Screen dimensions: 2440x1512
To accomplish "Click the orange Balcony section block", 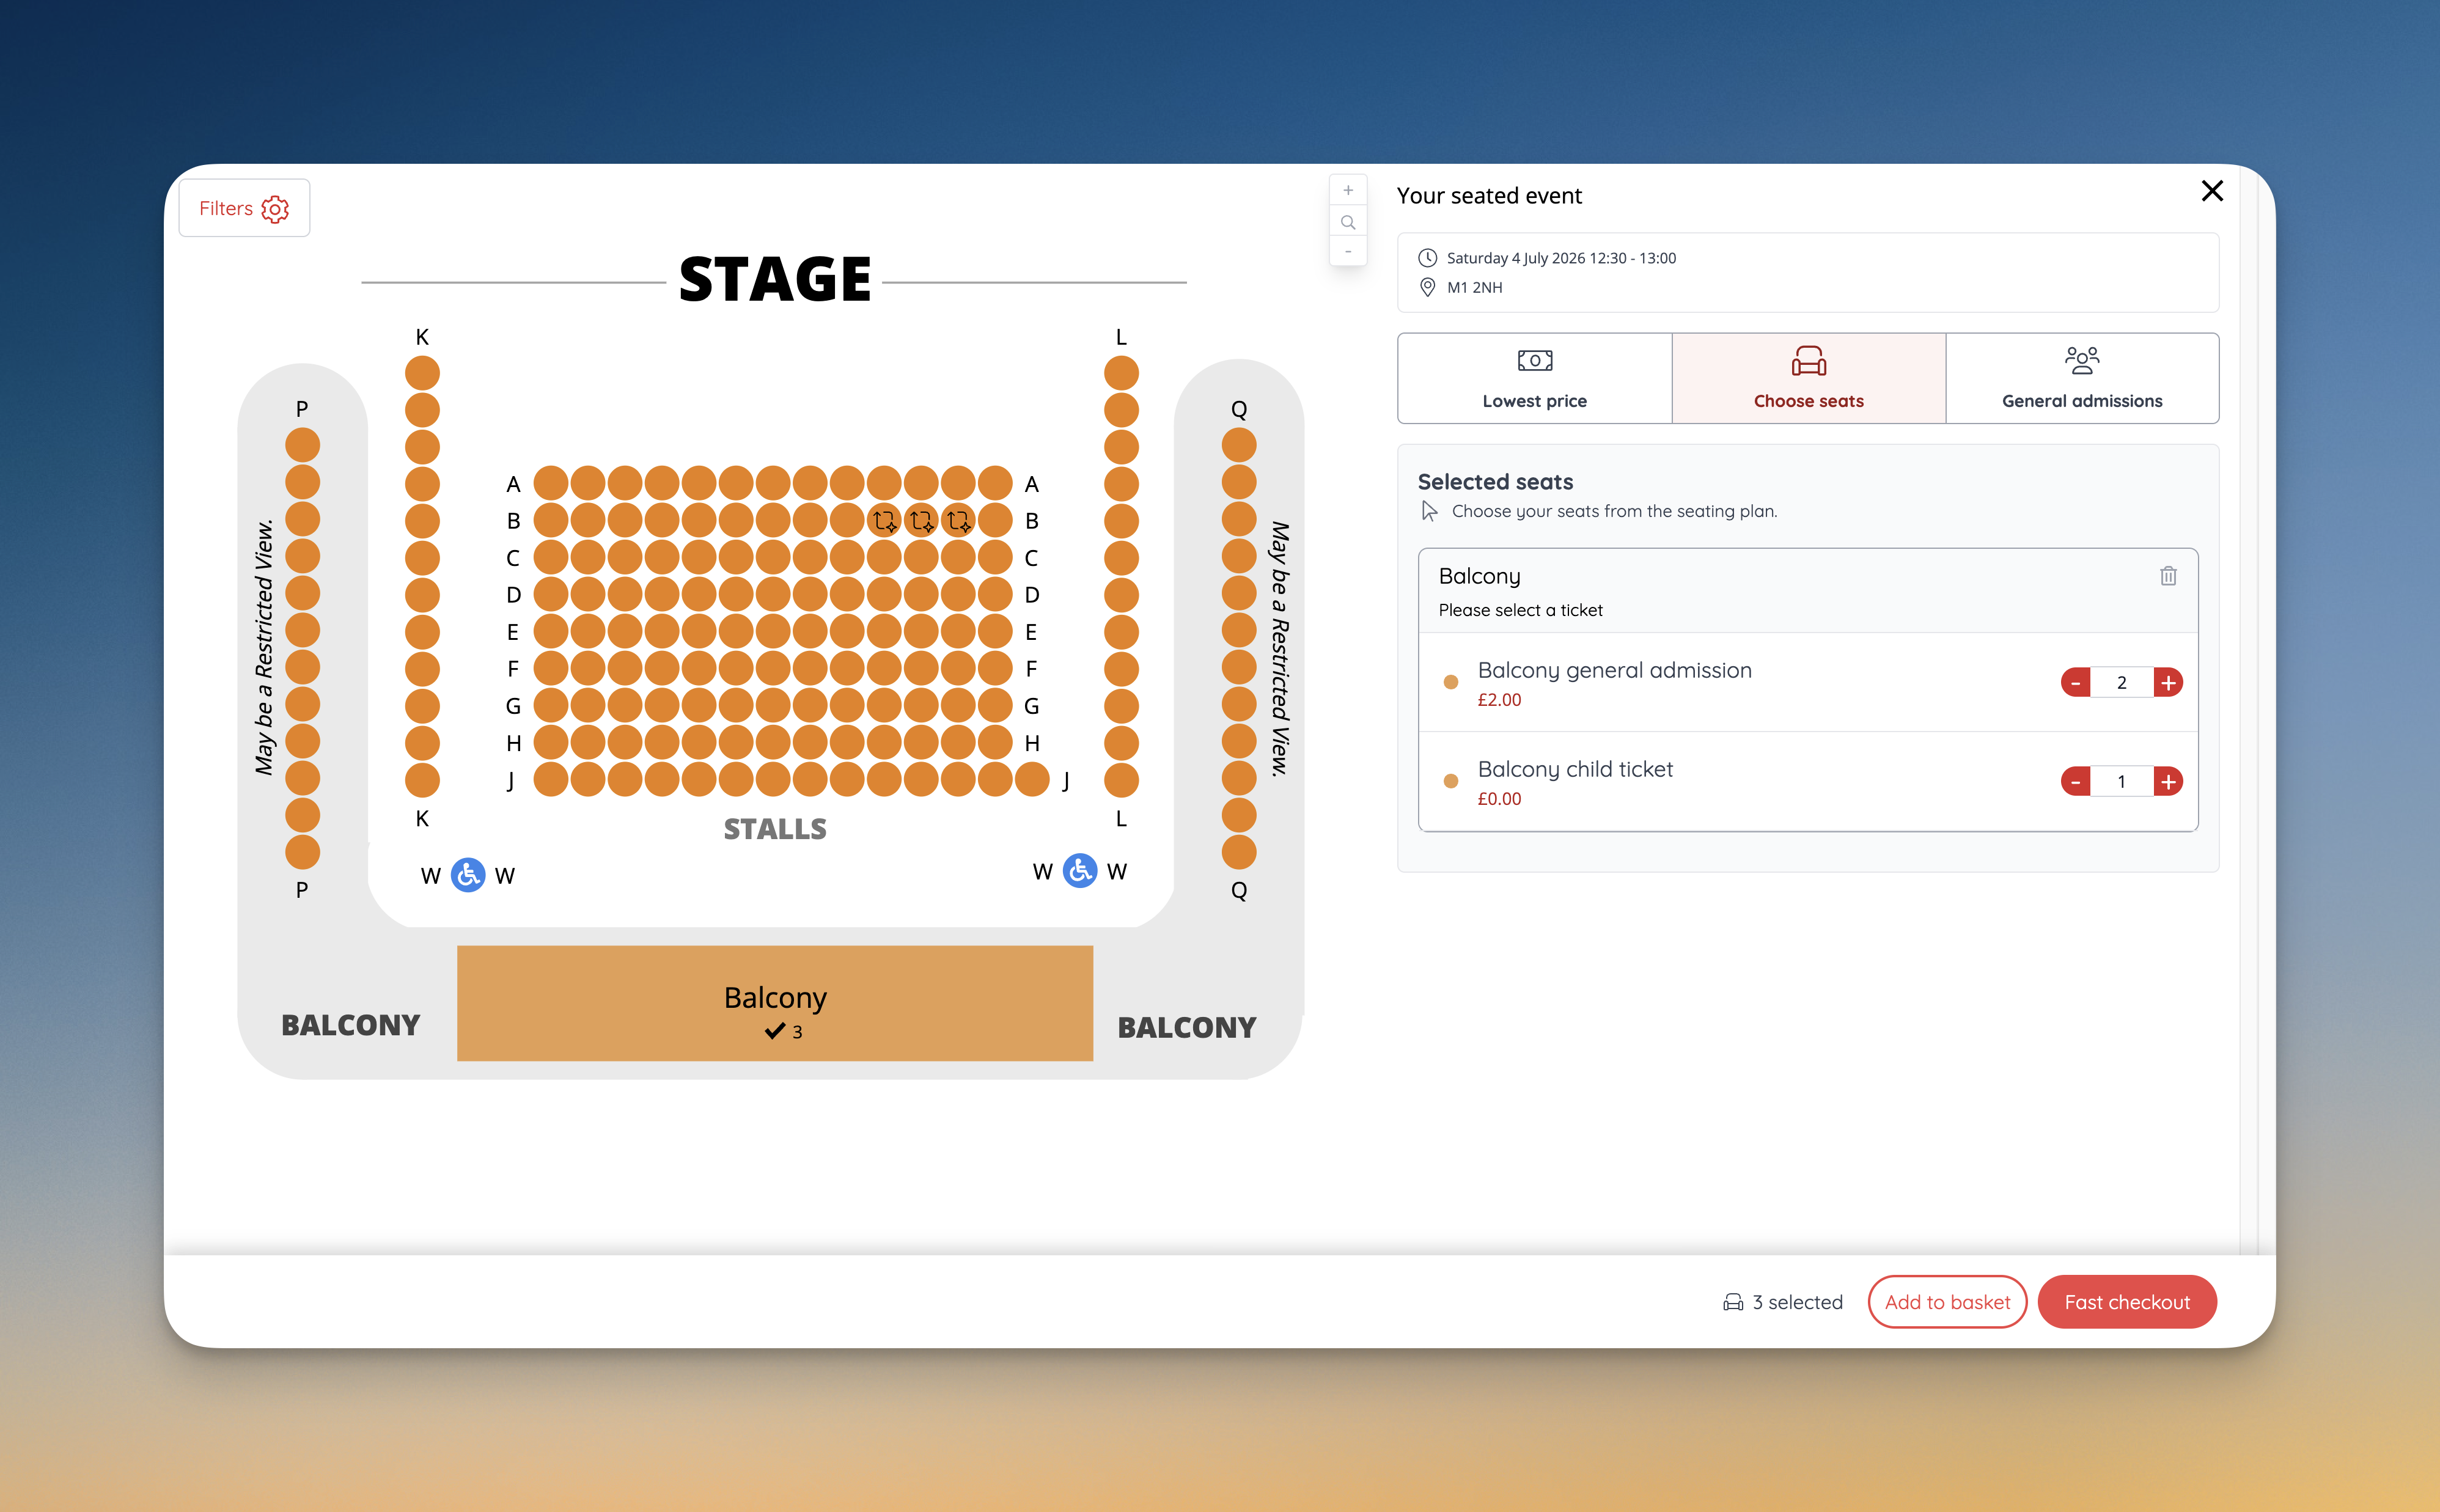I will coord(774,1003).
